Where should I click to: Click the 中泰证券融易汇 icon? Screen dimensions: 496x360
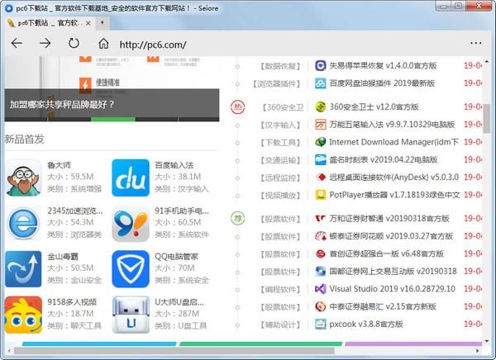coord(321,306)
